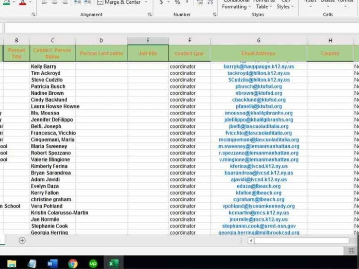Screen dimensions: 359x269
Task: Open the accounting format dropdown arrow
Action: 168,2
